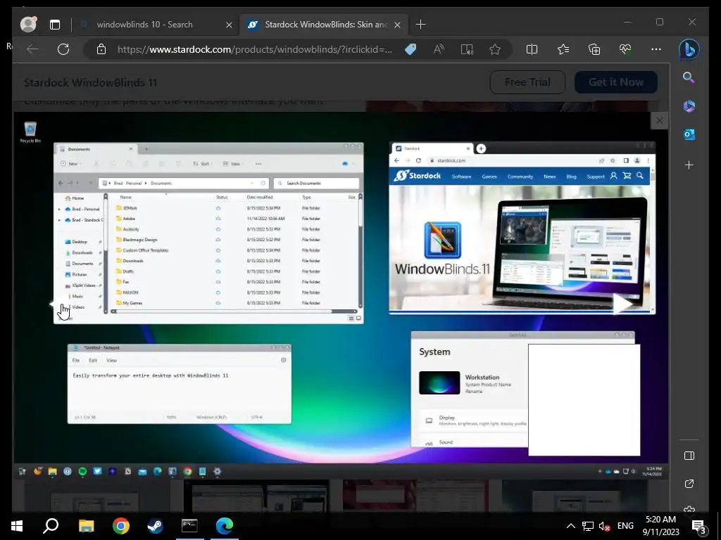Close the Stardock WindowBlinds tab
This screenshot has width=721, height=540.
[x=398, y=25]
